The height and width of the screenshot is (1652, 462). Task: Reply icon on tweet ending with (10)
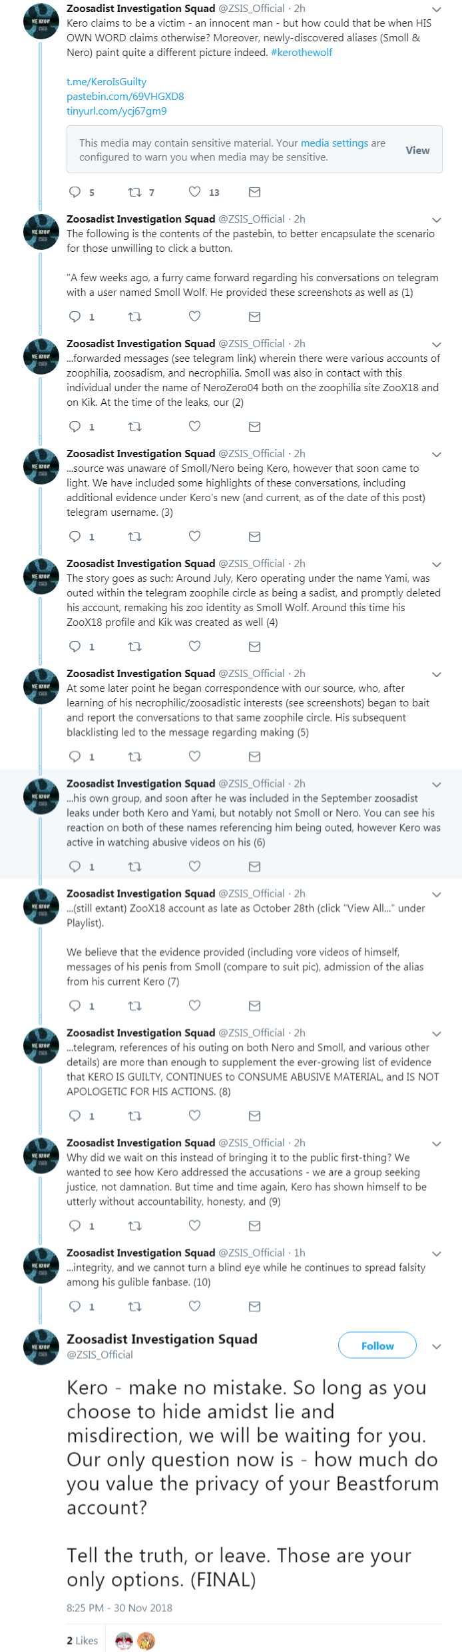[75, 1306]
